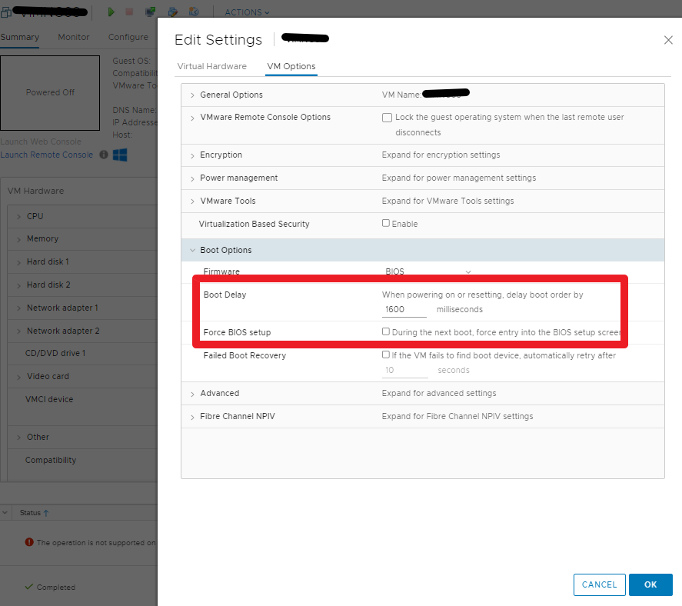This screenshot has height=606, width=682.
Task: Check the Force BIOS setup checkbox
Action: tap(386, 331)
